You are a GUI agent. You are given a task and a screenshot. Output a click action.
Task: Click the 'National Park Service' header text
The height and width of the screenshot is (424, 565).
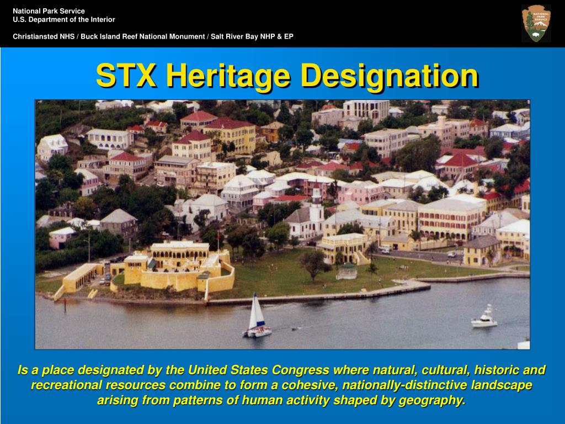coord(49,11)
